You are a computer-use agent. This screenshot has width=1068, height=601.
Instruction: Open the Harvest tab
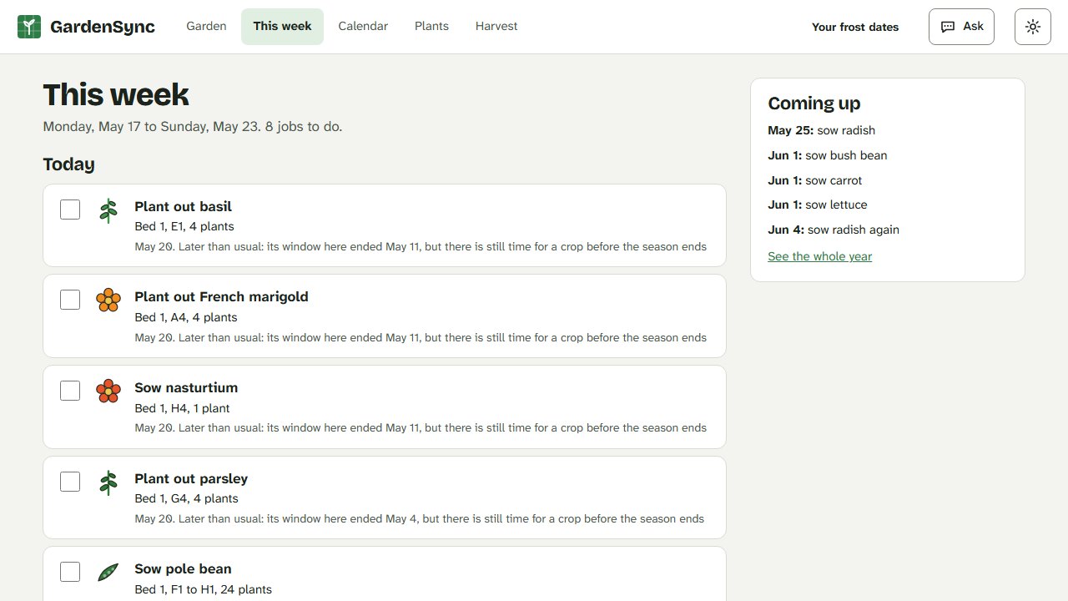(496, 27)
